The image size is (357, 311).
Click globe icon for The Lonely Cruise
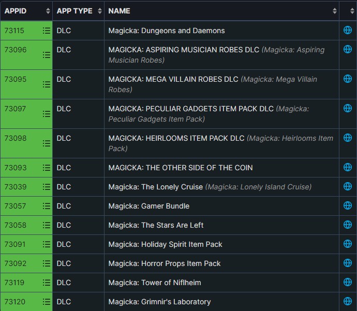tap(348, 186)
